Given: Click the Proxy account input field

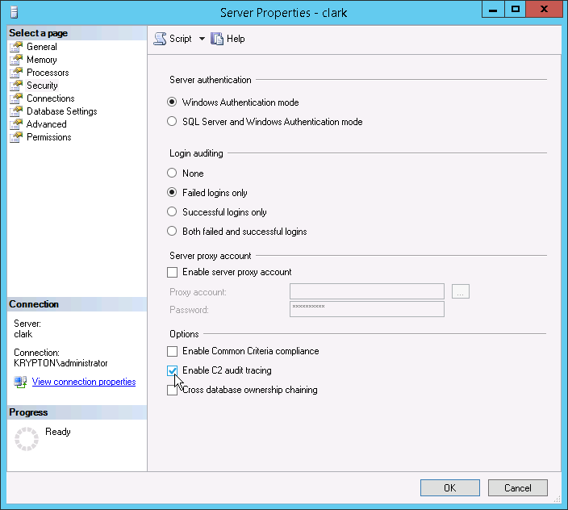Looking at the screenshot, I should [x=367, y=291].
